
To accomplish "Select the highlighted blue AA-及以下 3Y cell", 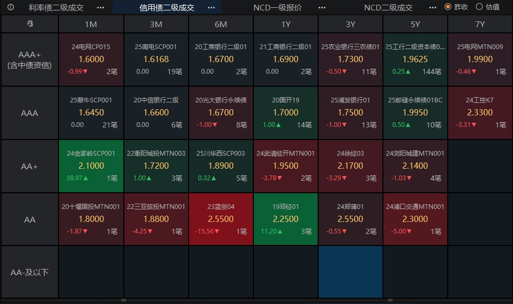I will [351, 272].
